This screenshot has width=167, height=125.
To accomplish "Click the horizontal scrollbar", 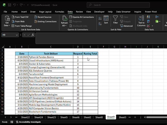I will [157, 117].
